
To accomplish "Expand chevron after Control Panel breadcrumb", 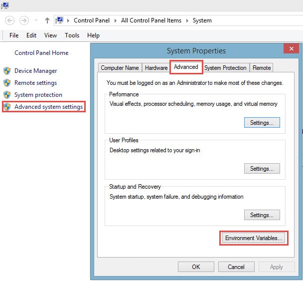I will (x=115, y=20).
